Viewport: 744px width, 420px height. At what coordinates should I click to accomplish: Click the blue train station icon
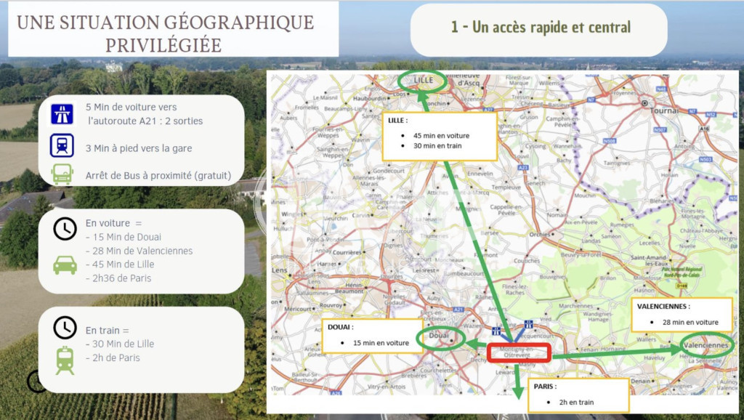click(x=62, y=145)
